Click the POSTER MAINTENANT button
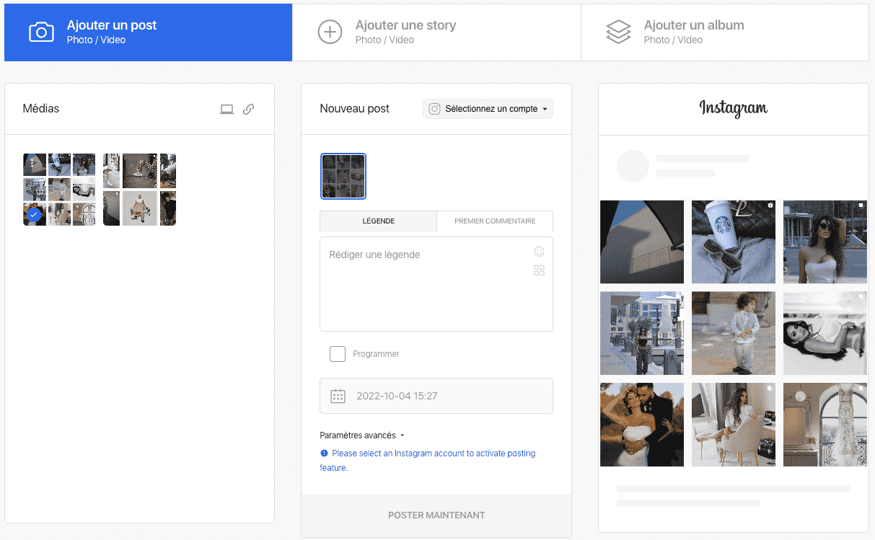875x540 pixels. click(436, 515)
